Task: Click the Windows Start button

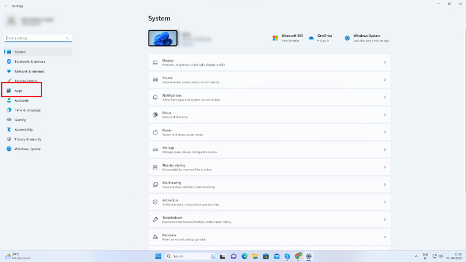Action: 158,256
